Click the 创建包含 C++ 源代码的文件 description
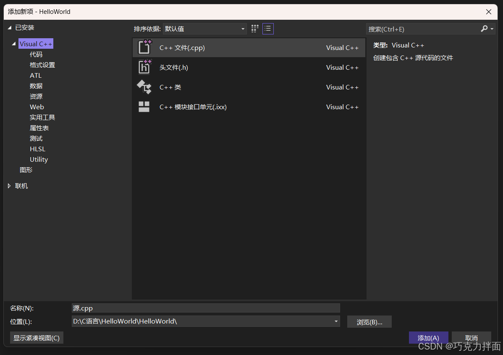 click(x=413, y=58)
